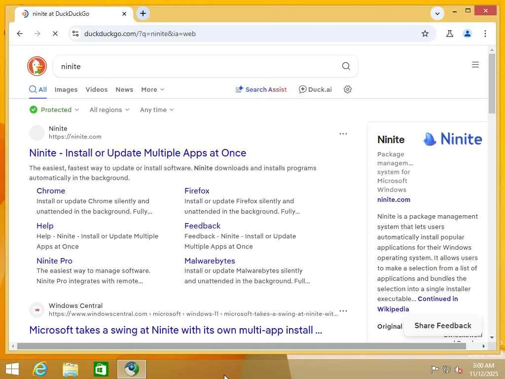The width and height of the screenshot is (505, 379).
Task: Click the network icon in system tray
Action: (447, 369)
